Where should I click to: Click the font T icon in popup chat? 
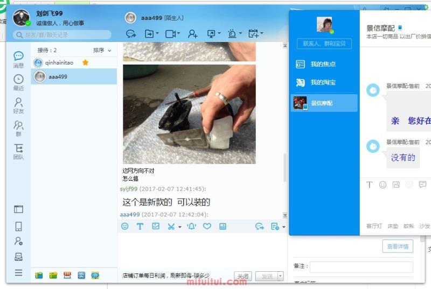point(370,185)
